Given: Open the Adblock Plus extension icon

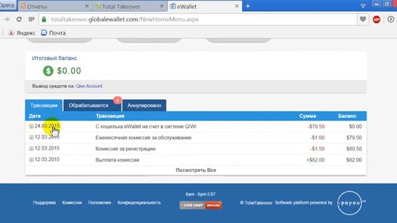Looking at the screenshot, I should click(377, 19).
